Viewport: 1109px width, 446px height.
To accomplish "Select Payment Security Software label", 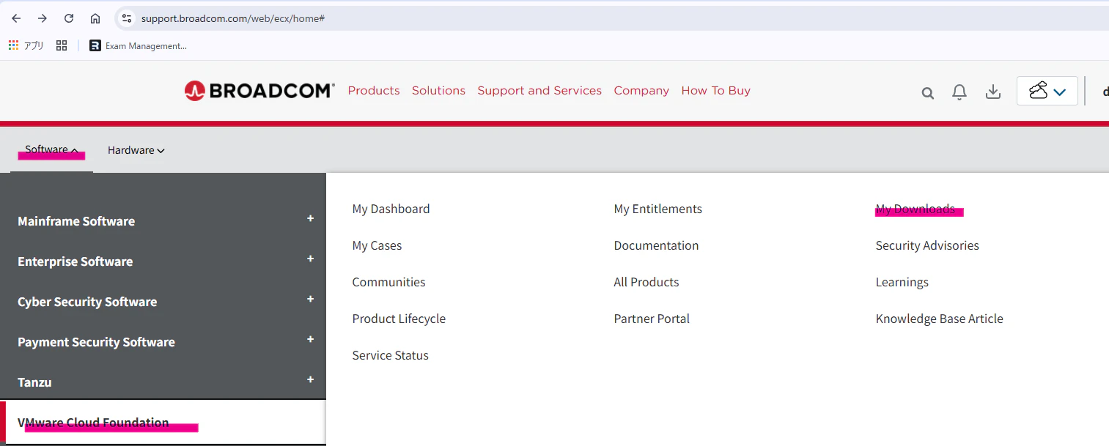I will click(96, 342).
